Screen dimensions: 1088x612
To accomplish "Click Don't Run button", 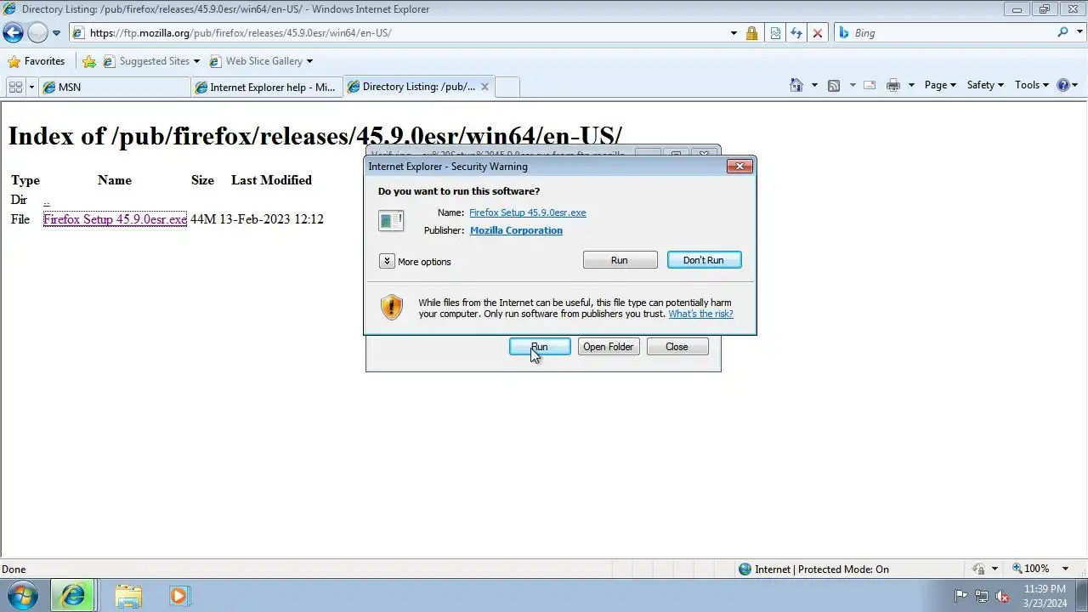I will (x=704, y=260).
